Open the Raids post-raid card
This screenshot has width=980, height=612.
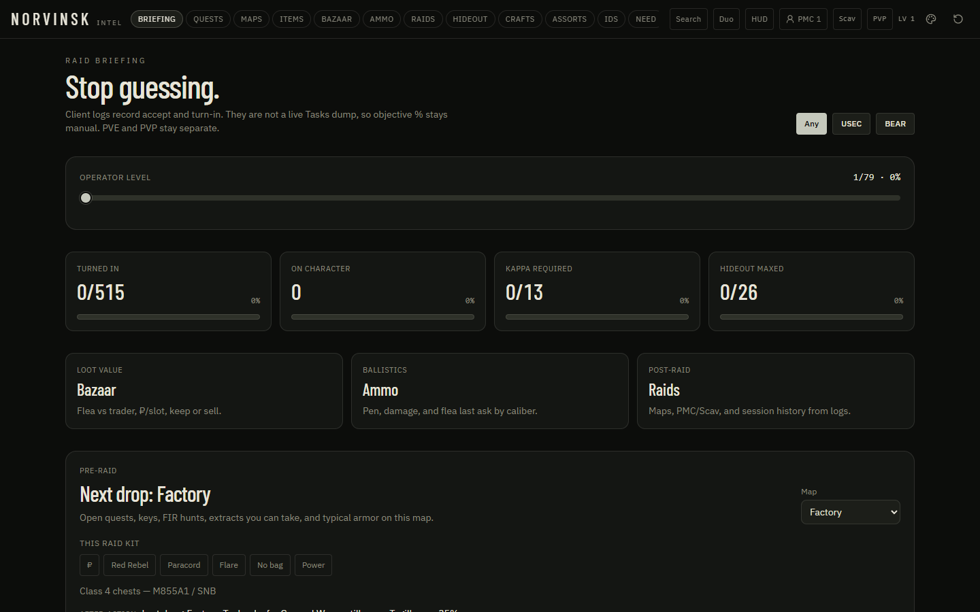(776, 391)
